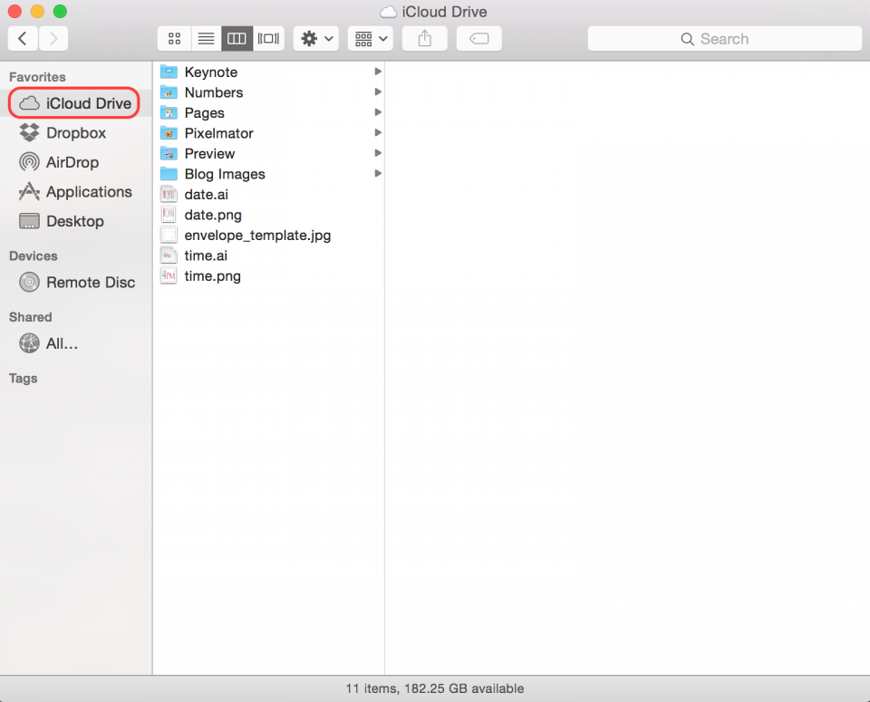The image size is (870, 702).
Task: Click the Applications icon in sidebar
Action: (29, 191)
